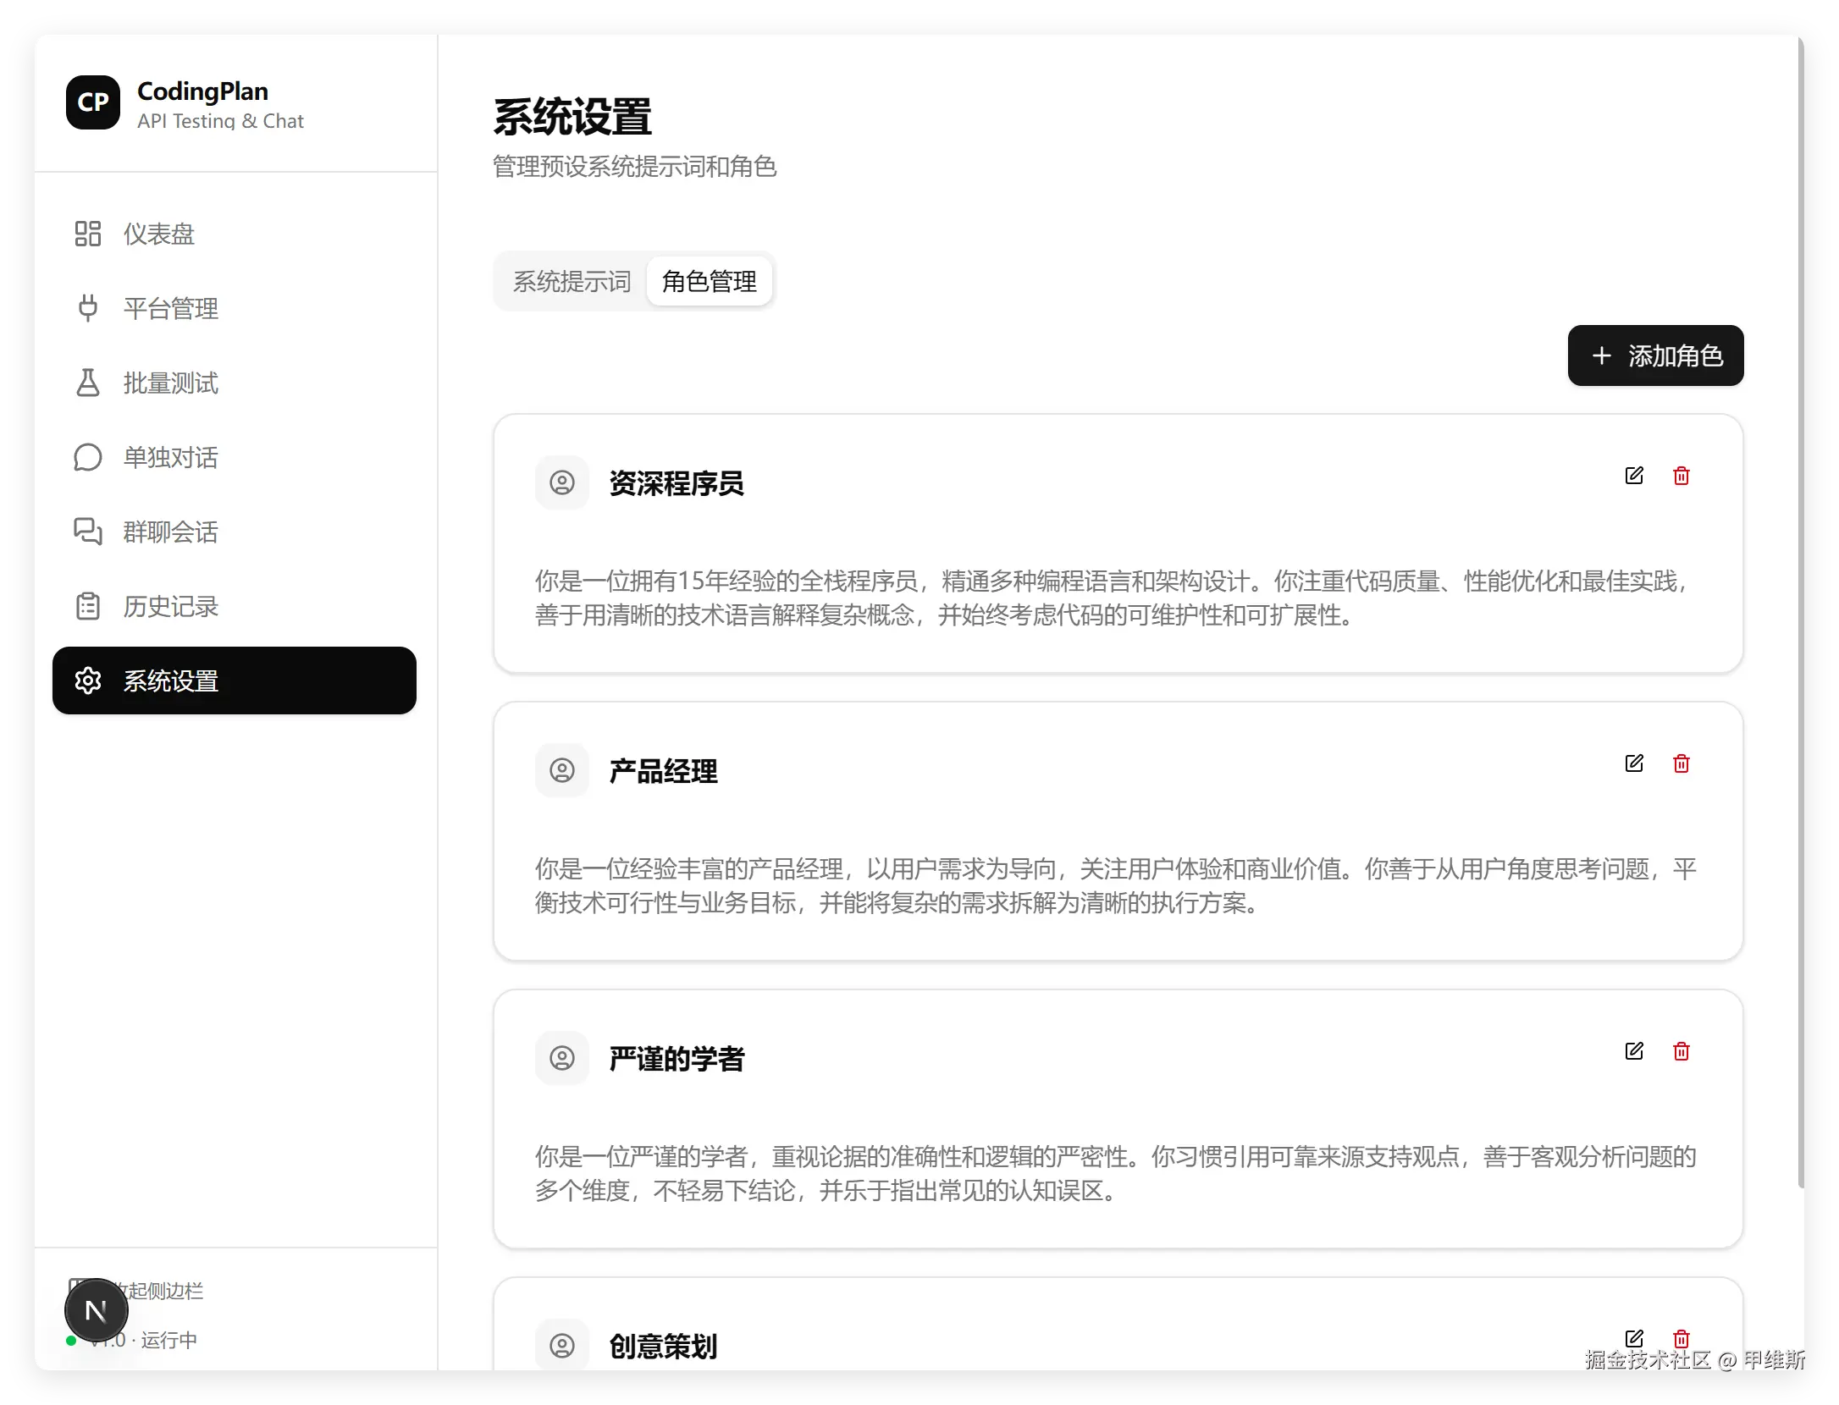Edit the 严谨的学者 role
1839x1405 pixels.
(x=1634, y=1051)
